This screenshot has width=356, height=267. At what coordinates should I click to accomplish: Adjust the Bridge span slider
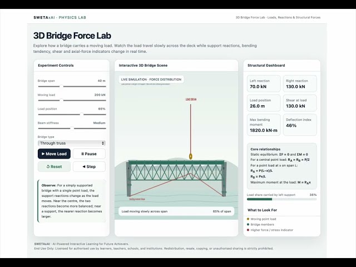[x=72, y=86]
